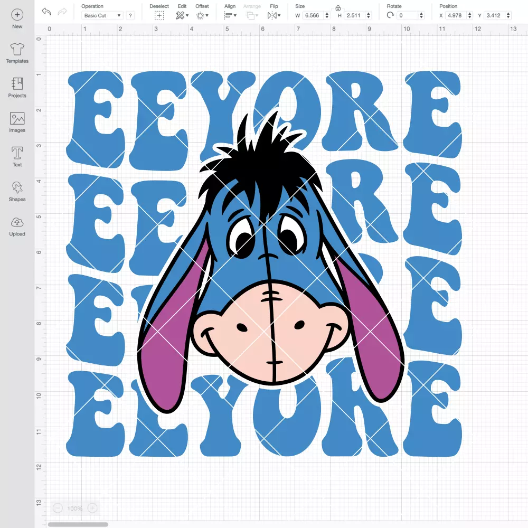This screenshot has height=528, width=528.
Task: Select the Text tool
Action: click(x=17, y=157)
